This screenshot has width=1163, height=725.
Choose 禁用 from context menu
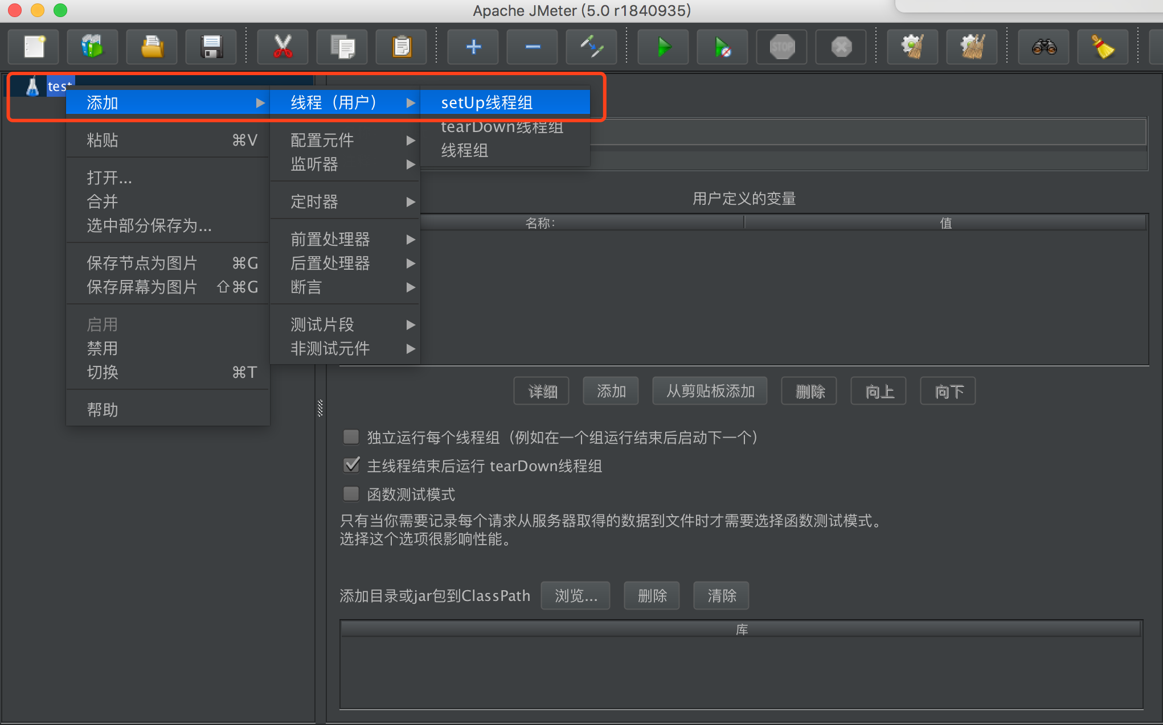click(168, 348)
